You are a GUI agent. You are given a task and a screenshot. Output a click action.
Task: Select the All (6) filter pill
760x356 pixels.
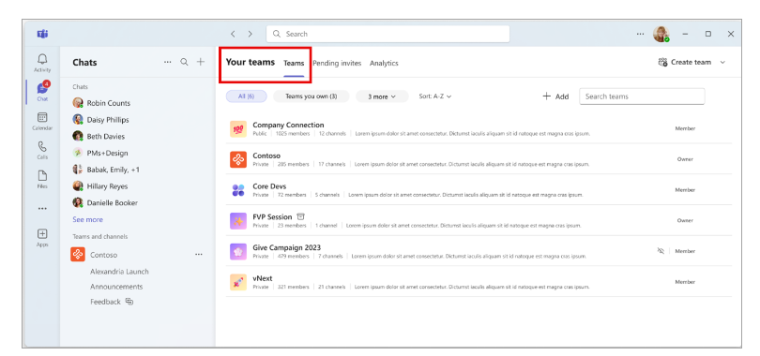(246, 96)
